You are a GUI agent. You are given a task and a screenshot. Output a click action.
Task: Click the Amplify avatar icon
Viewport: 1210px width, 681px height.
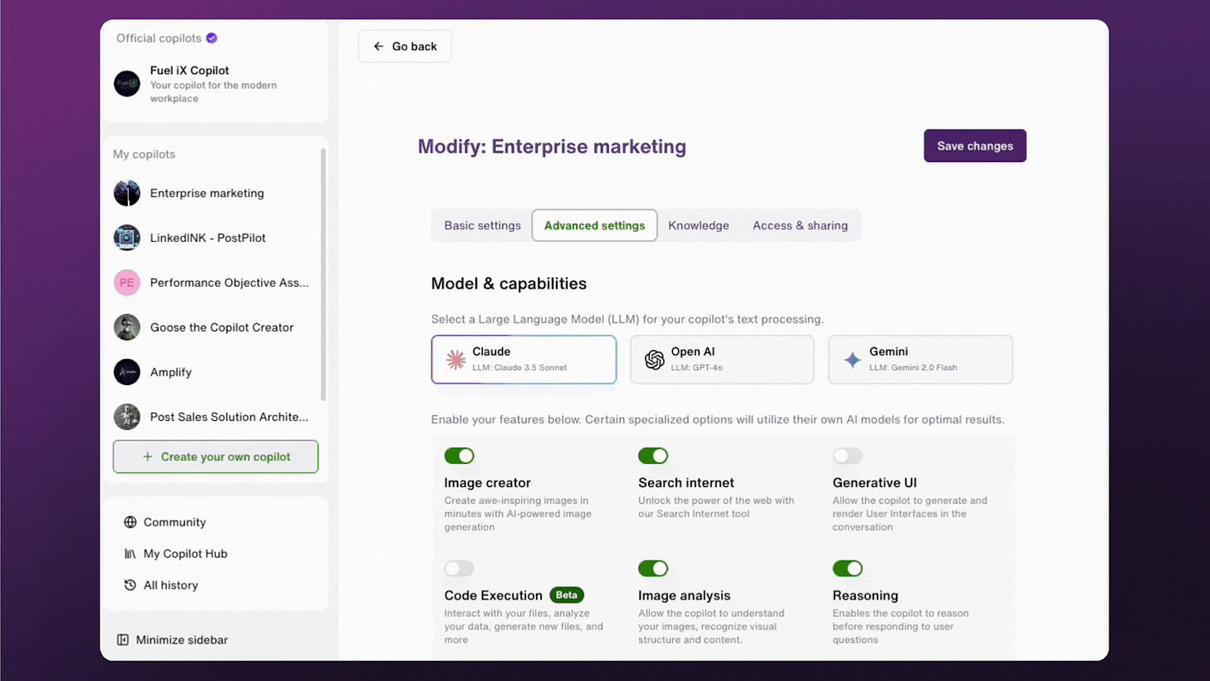pos(127,373)
